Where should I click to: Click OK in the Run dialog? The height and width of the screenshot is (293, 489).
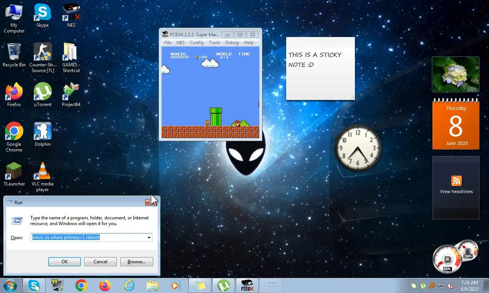[65, 262]
